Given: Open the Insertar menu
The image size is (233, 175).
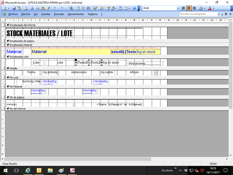Looking at the screenshot, I should click(46, 14).
